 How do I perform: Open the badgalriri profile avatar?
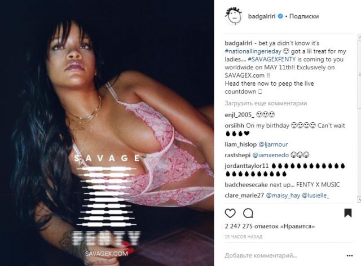tap(233, 16)
